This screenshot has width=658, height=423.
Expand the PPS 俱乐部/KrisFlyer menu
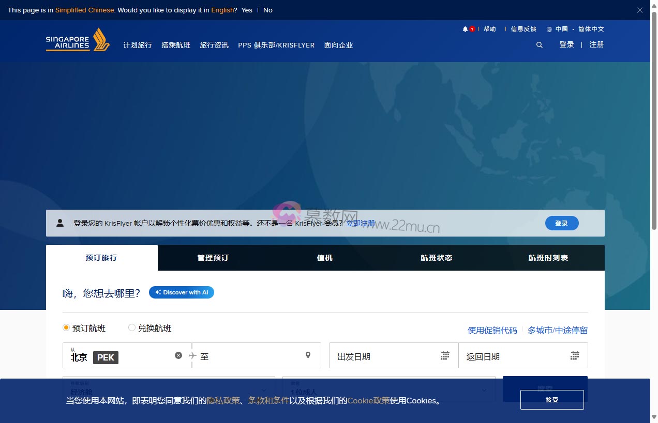tap(276, 45)
